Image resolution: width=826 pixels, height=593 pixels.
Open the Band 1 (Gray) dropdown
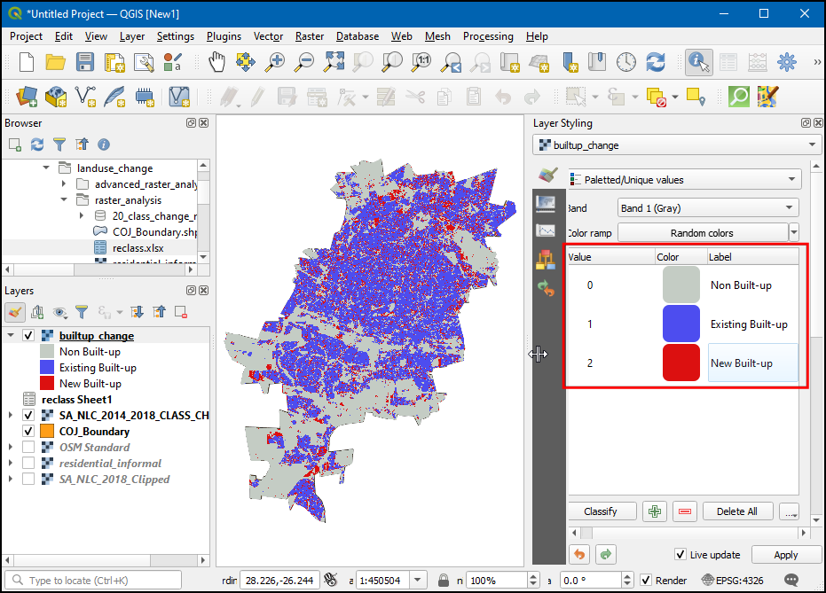[707, 208]
